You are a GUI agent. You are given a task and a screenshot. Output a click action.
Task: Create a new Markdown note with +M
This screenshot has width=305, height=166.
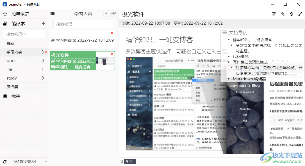coord(114,13)
